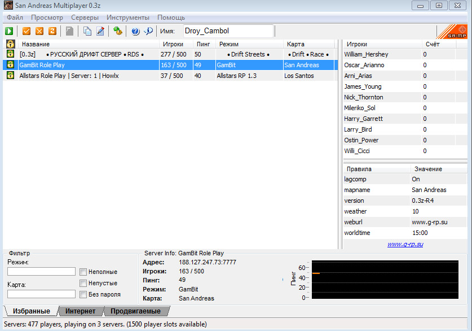Sort by Пинг column header
The image size is (472, 331).
tap(204, 44)
